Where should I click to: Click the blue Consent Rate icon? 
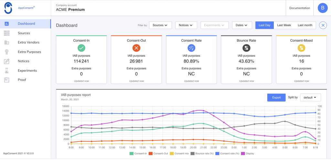tap(191, 48)
